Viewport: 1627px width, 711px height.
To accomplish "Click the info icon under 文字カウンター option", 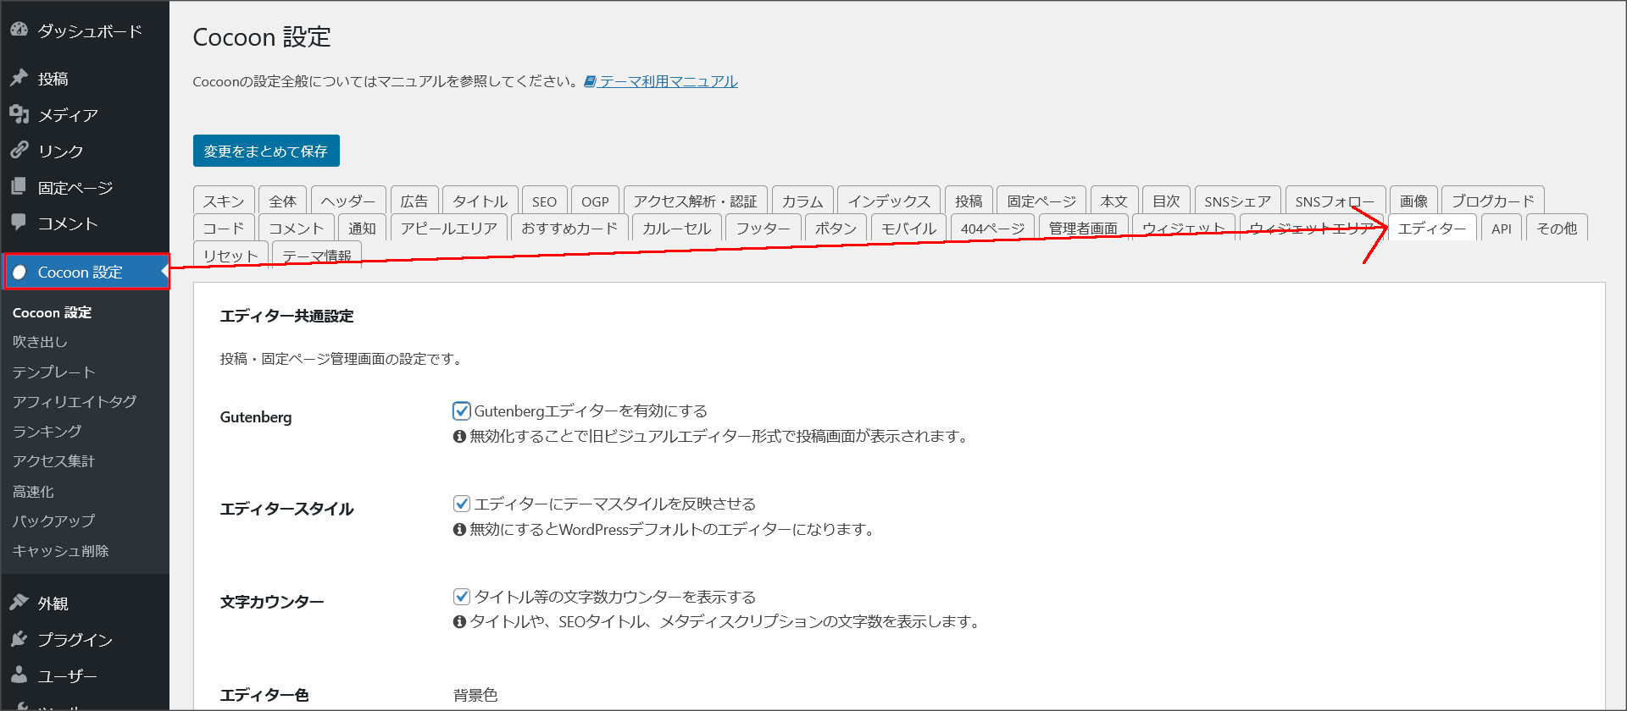I will pos(459,622).
